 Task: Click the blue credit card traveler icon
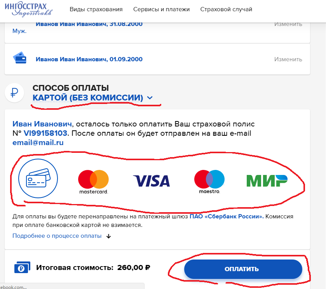pos(20,58)
